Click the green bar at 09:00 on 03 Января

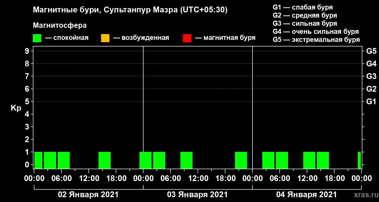tap(186, 160)
